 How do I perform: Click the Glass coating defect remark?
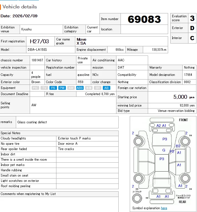(32, 122)
